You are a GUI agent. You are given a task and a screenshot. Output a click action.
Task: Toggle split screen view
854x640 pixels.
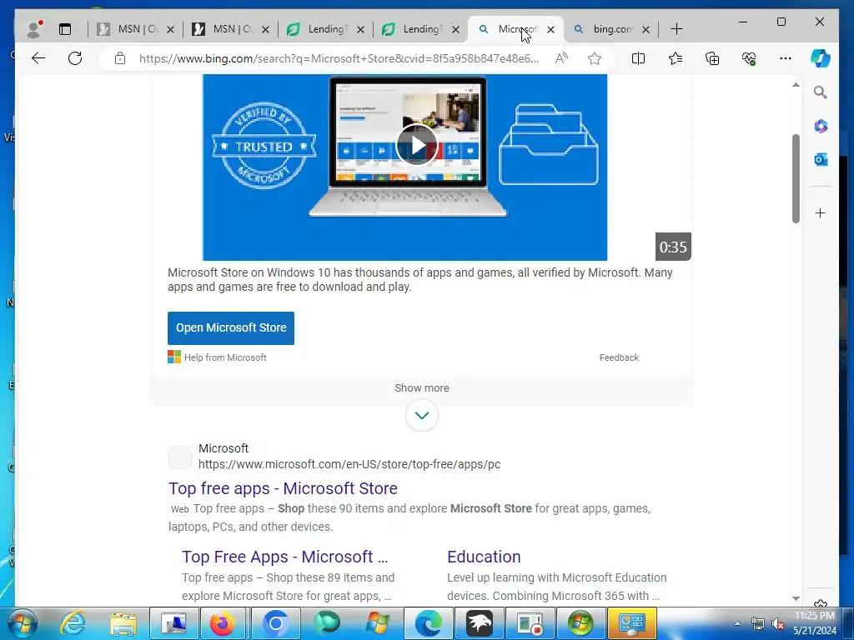click(638, 58)
